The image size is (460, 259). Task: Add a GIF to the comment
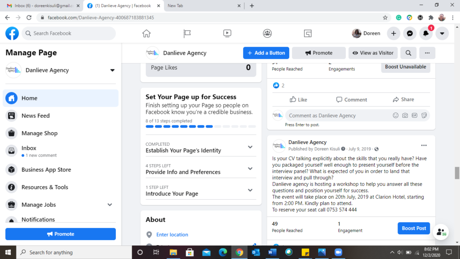(x=415, y=116)
